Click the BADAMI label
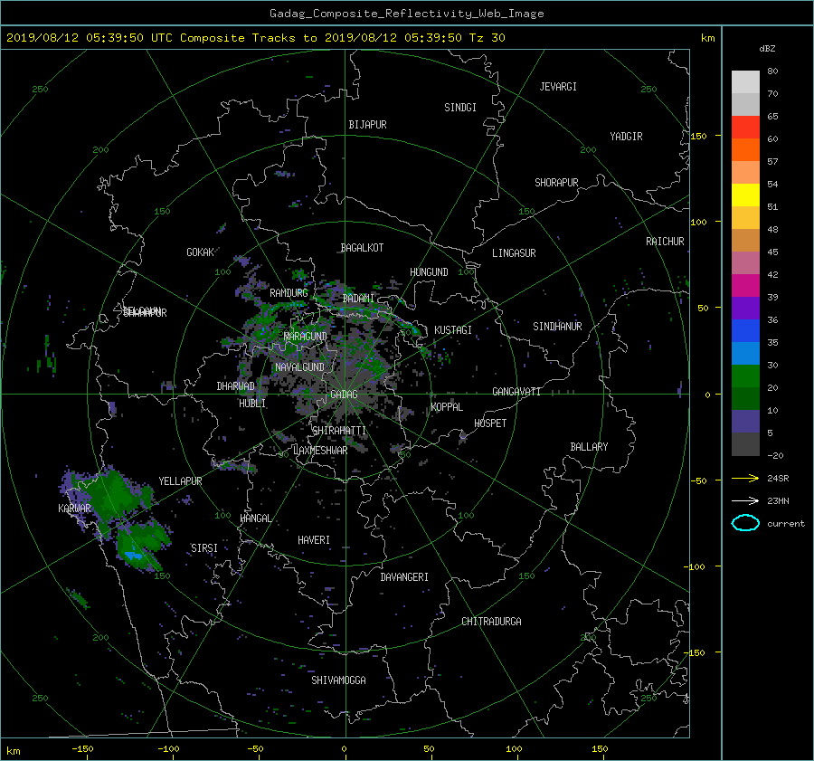814x761 pixels. click(x=358, y=299)
